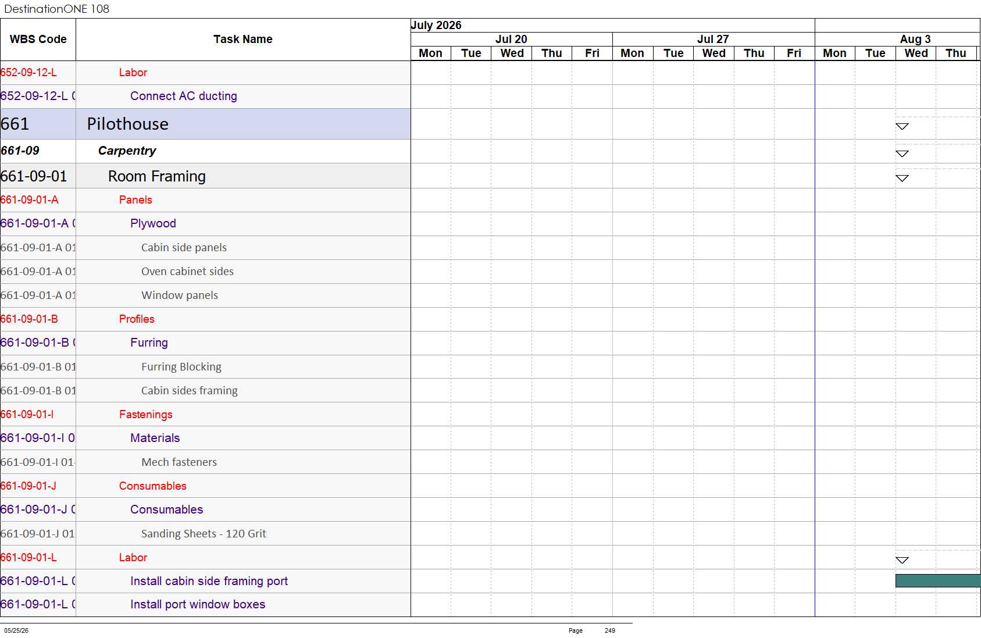Click WBS code 661-09-01-J cell

(38, 486)
